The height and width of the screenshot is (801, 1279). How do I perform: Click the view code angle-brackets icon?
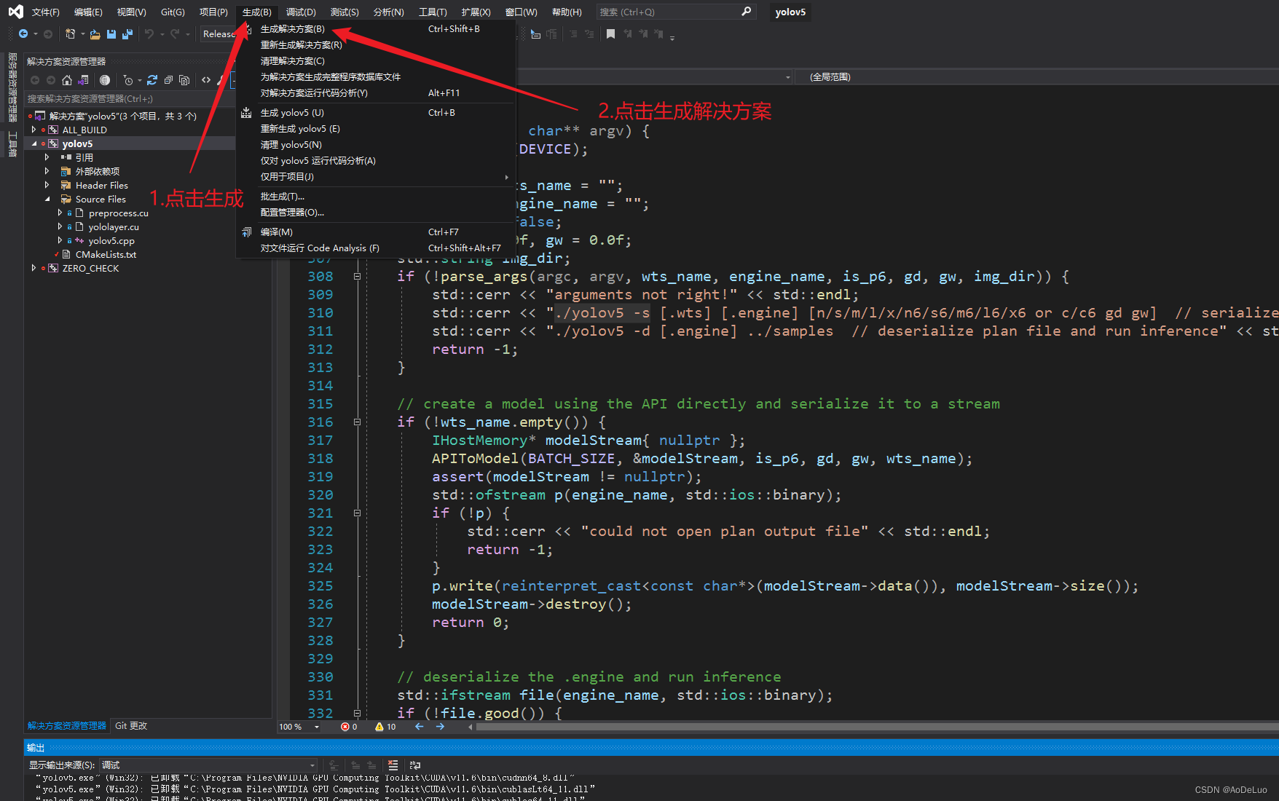click(206, 80)
